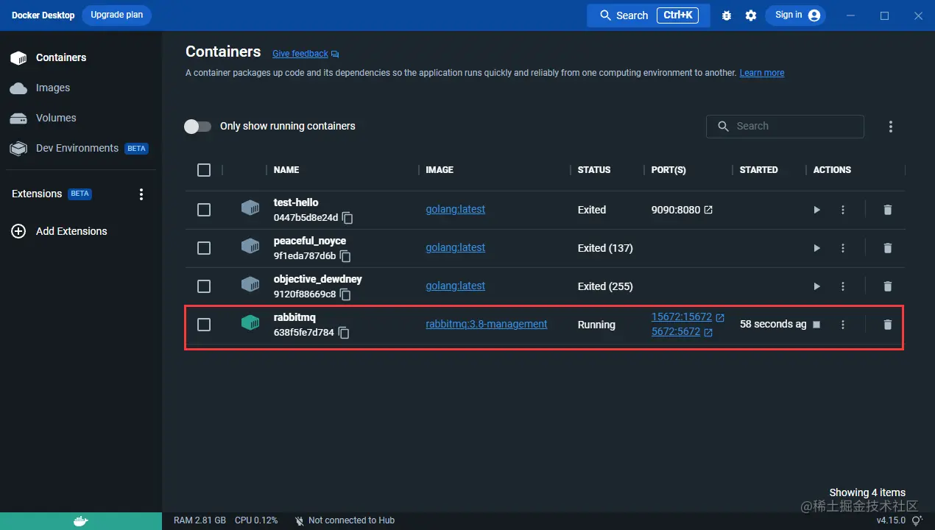Open more options menu for test-hello
Image resolution: width=935 pixels, height=530 pixels.
843,210
